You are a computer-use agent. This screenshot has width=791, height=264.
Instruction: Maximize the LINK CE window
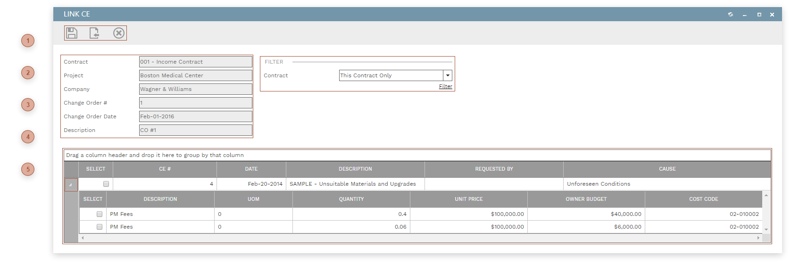coord(759,15)
